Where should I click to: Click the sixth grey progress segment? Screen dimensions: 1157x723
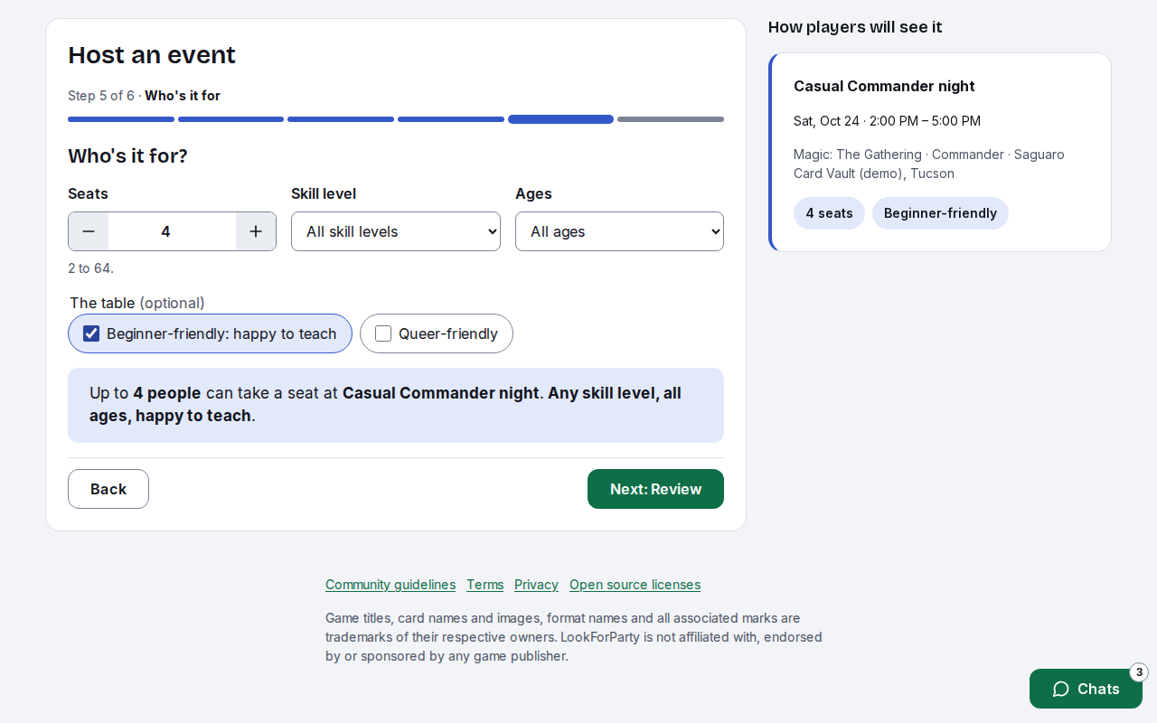point(671,119)
